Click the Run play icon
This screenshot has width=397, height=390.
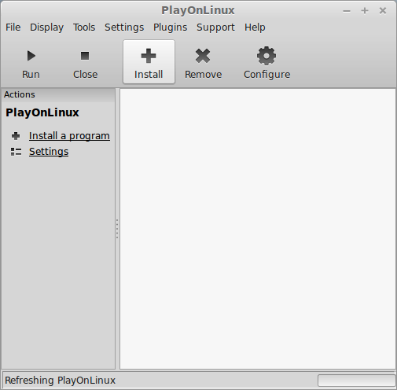pyautogui.click(x=31, y=56)
